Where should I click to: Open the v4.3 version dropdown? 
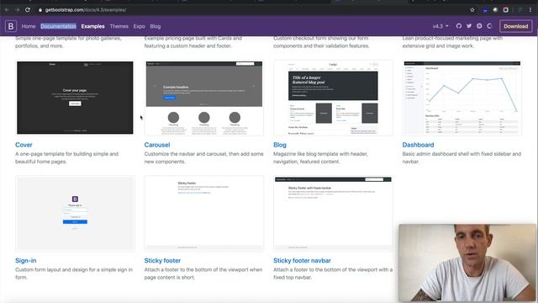click(x=440, y=26)
